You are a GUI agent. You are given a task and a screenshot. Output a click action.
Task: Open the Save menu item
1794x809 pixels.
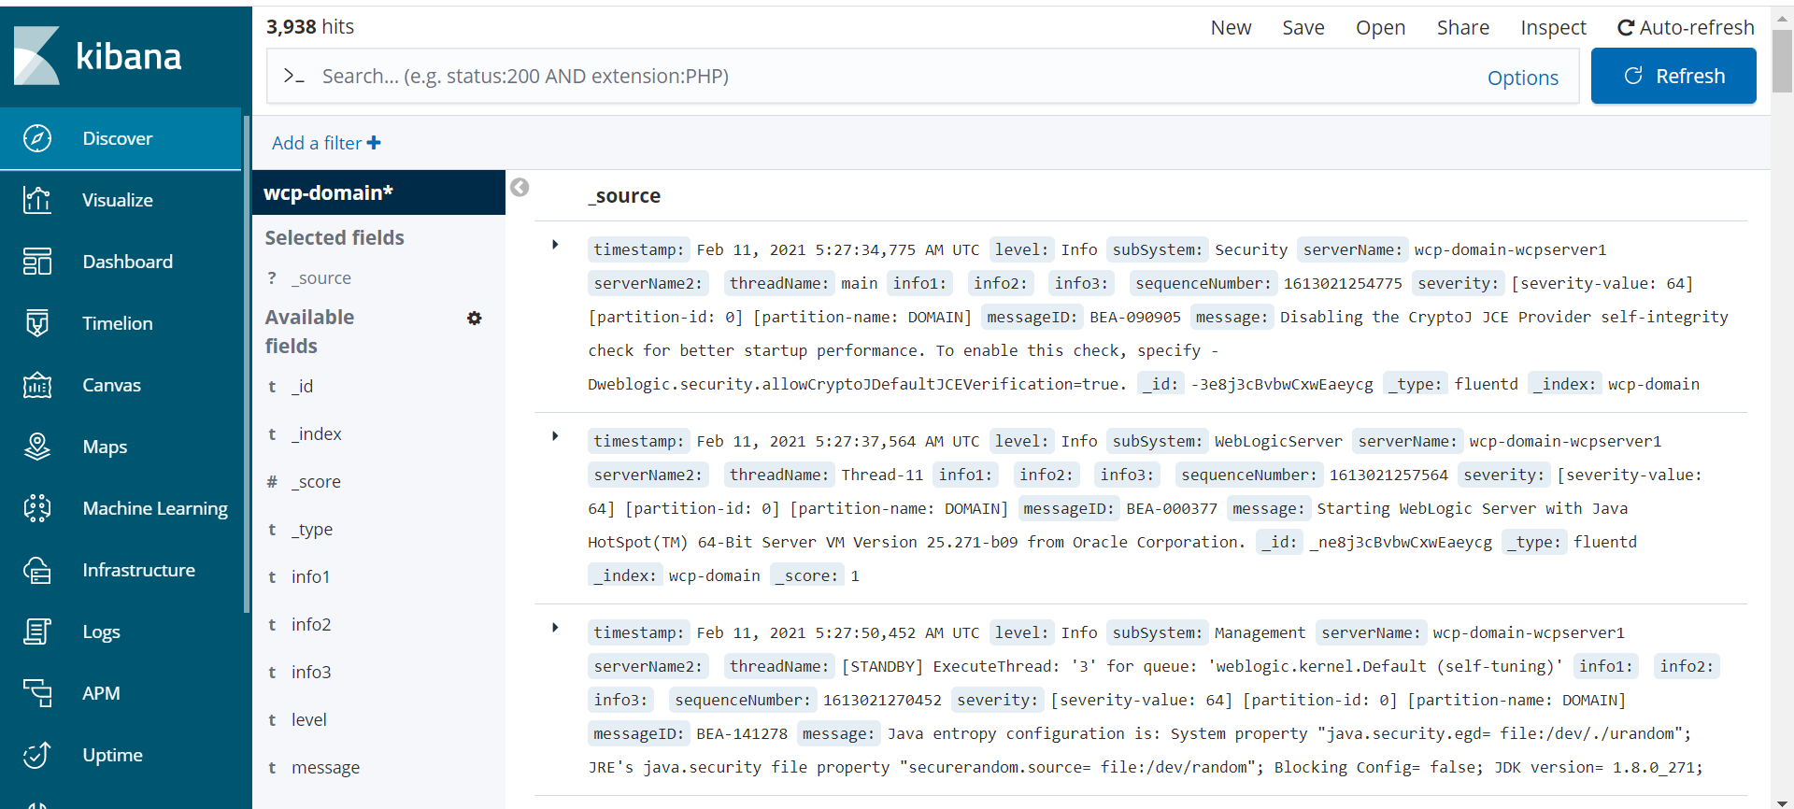pyautogui.click(x=1303, y=28)
